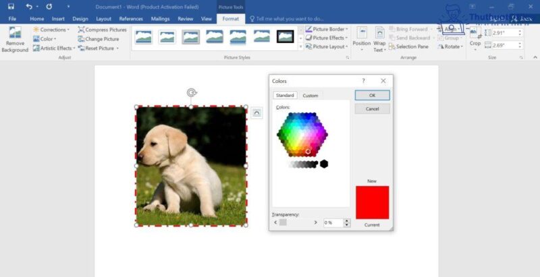Open Customize Quick Access Toolbar arrow
The height and width of the screenshot is (277, 540).
69,7
